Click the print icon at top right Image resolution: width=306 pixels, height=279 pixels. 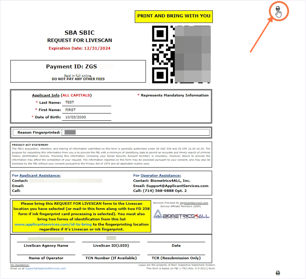point(278,9)
